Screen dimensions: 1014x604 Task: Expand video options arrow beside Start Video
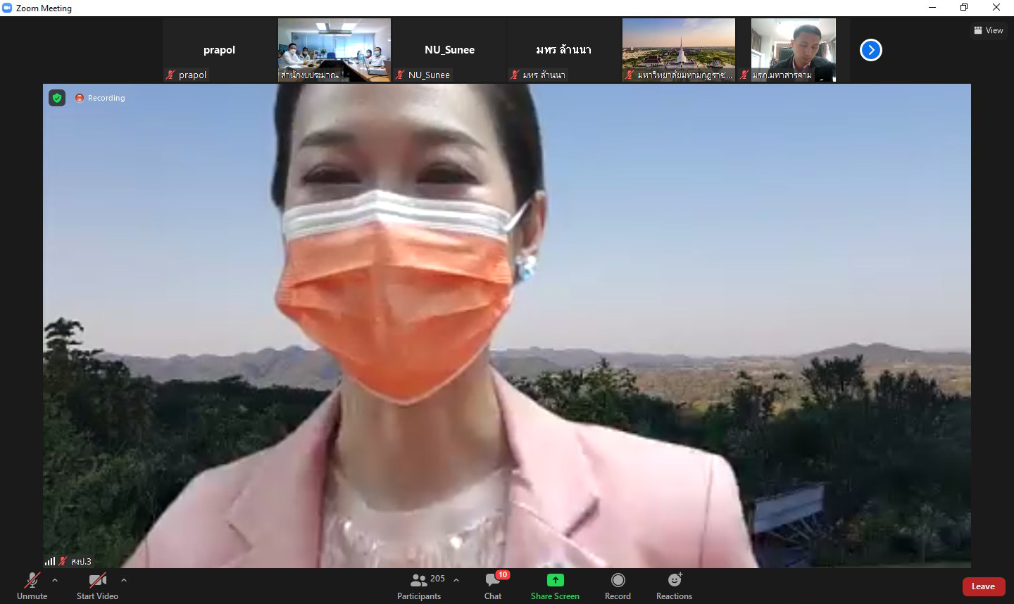click(x=124, y=580)
